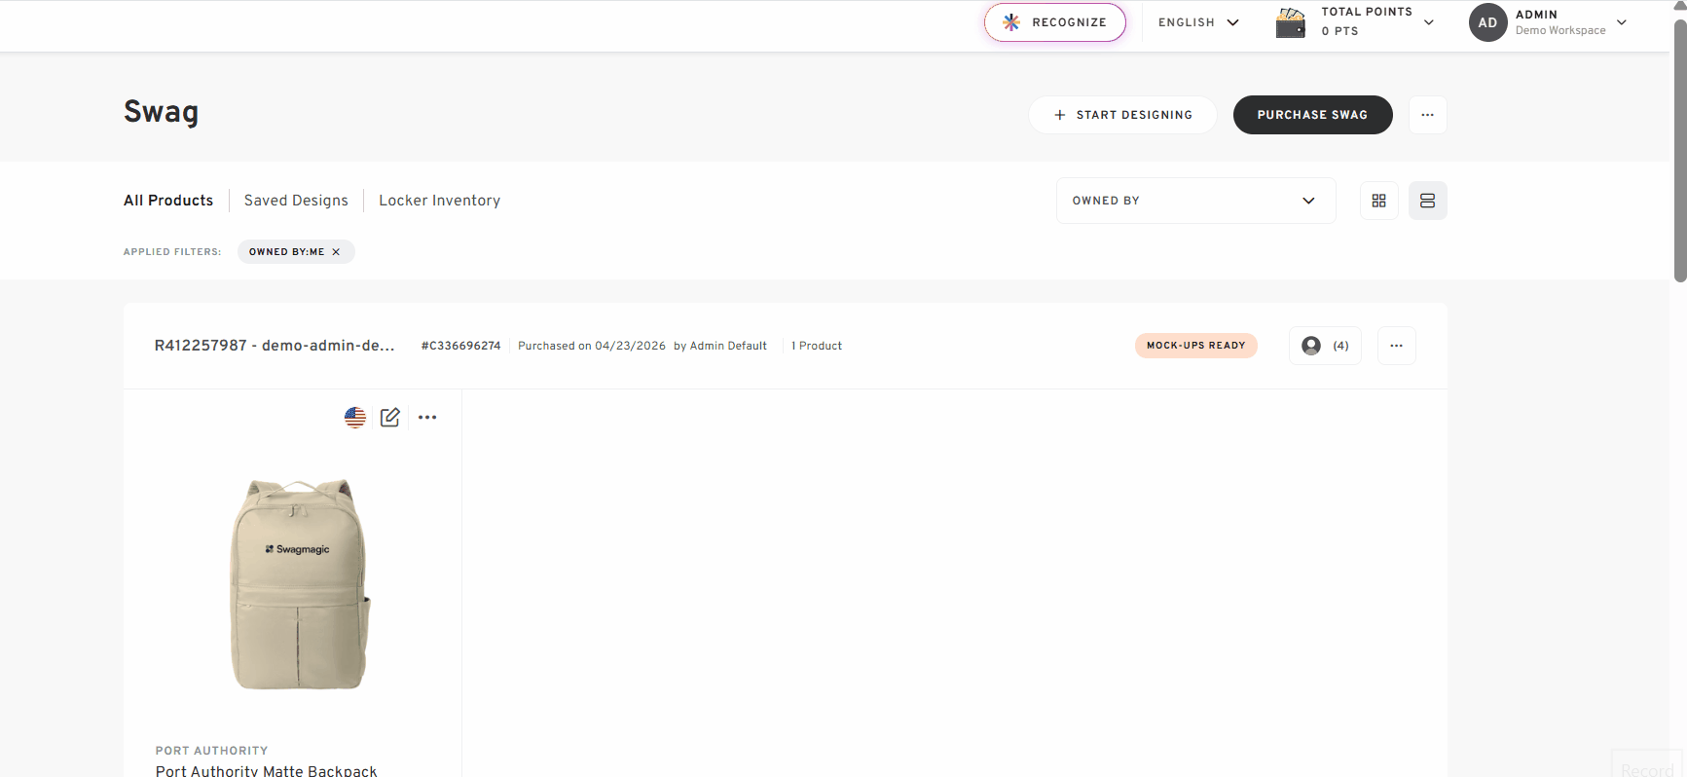Click the page vertical scrollbar
This screenshot has width=1687, height=777.
tap(1679, 151)
